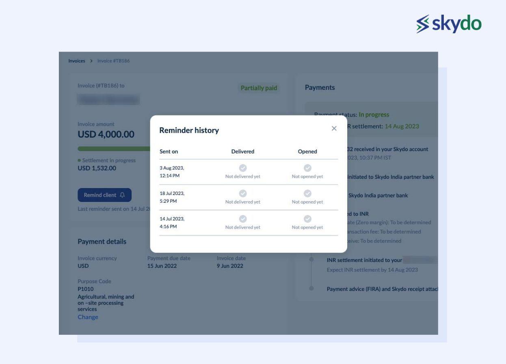Click opened check icon for 14 Jul 2023
The height and width of the screenshot is (364, 506).
tap(307, 219)
